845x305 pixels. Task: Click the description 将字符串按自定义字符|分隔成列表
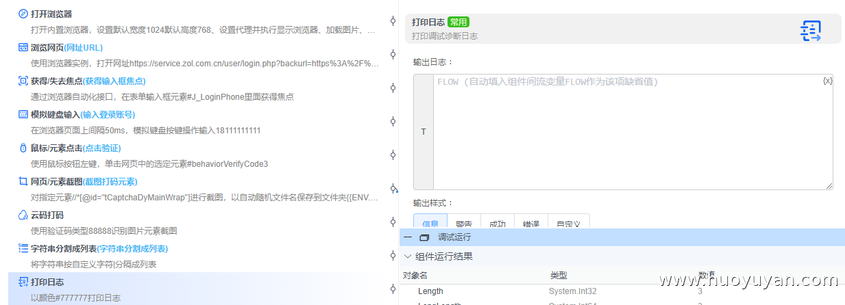pos(94,265)
